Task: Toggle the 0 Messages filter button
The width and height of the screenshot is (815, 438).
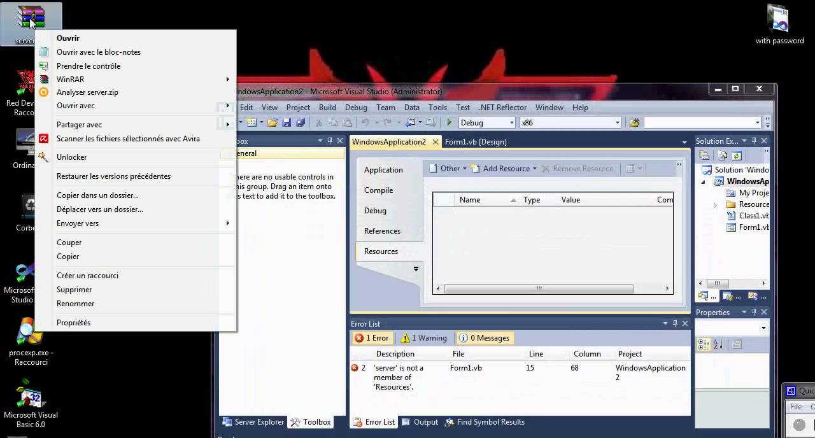Action: [x=484, y=338]
